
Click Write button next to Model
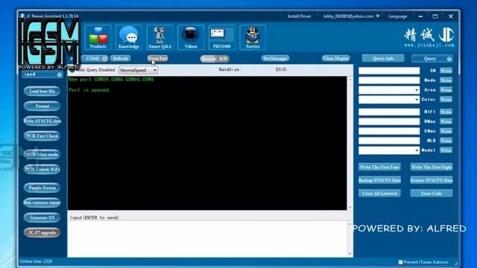click(446, 150)
